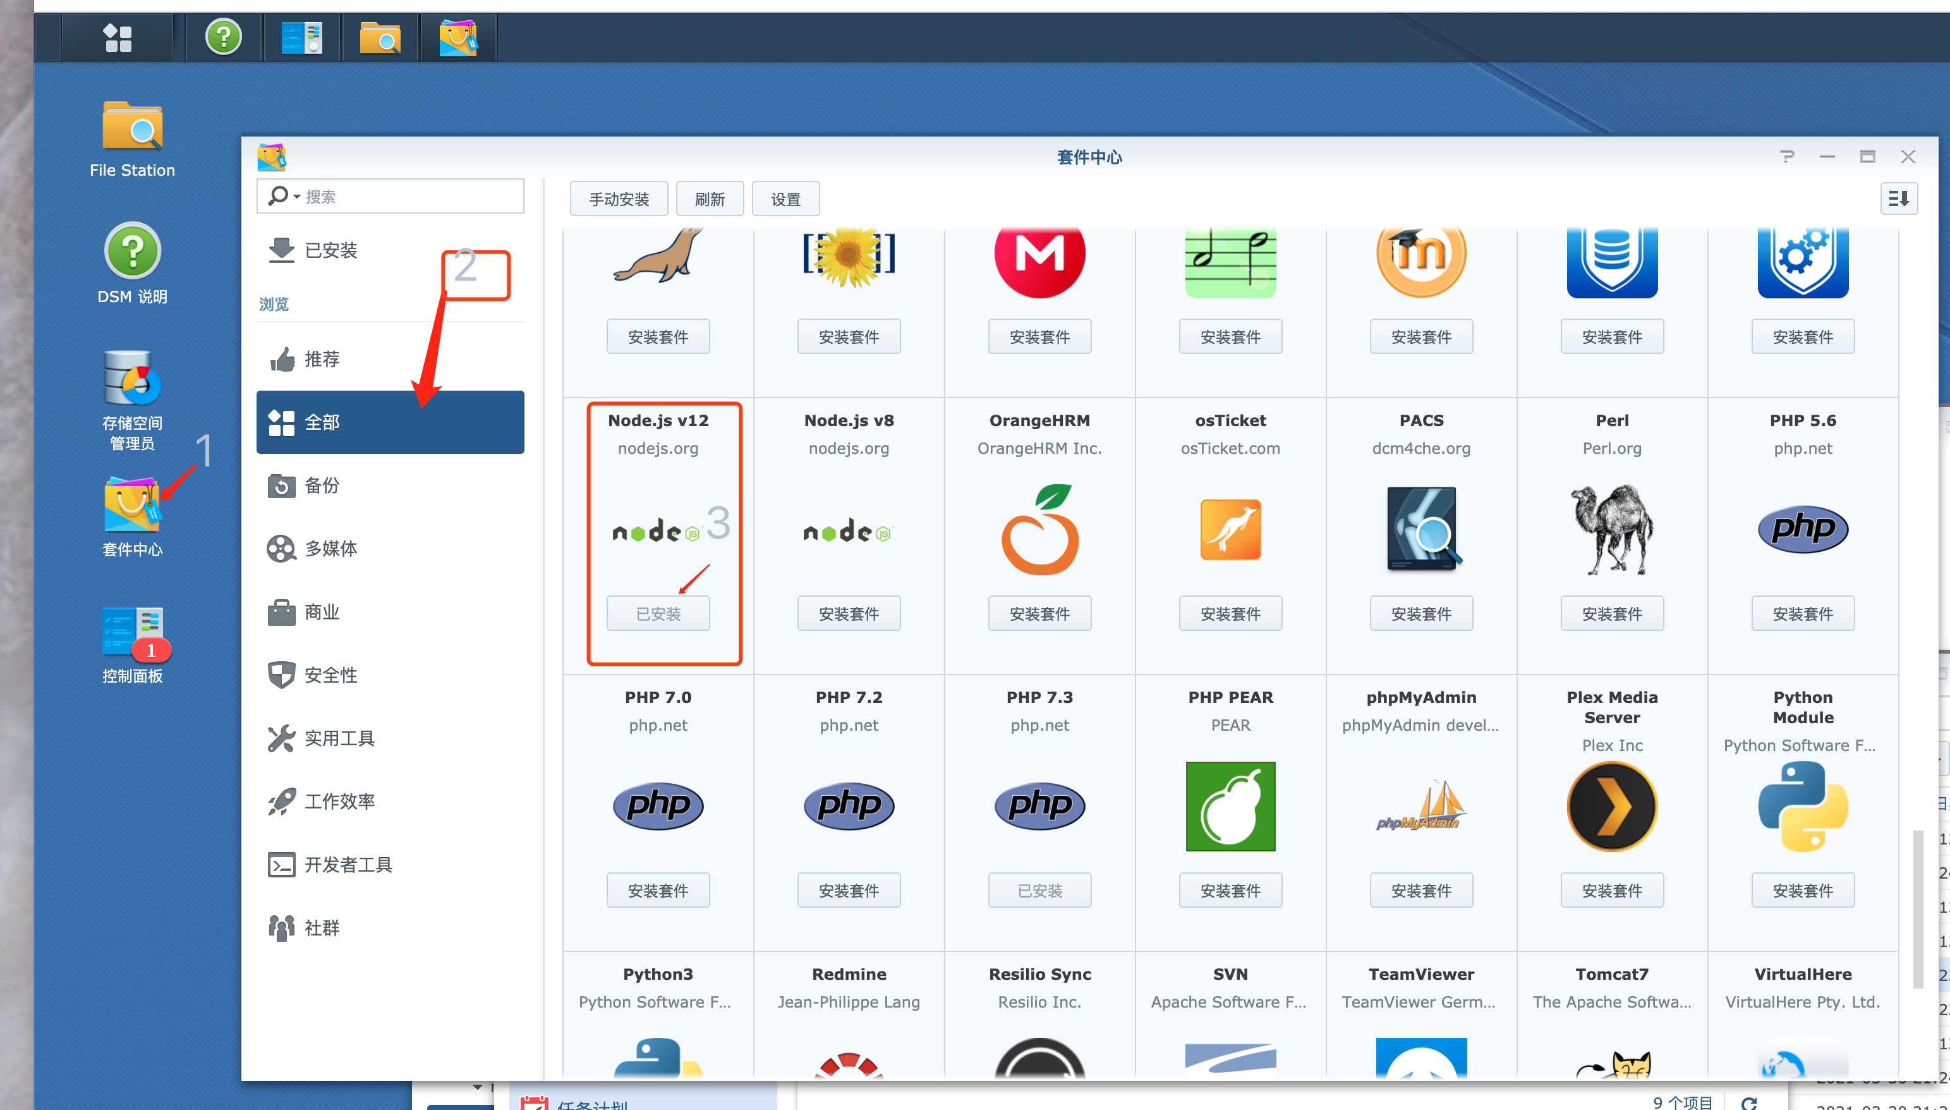Install the Plex Media Server package
The width and height of the screenshot is (1950, 1110).
click(x=1612, y=889)
